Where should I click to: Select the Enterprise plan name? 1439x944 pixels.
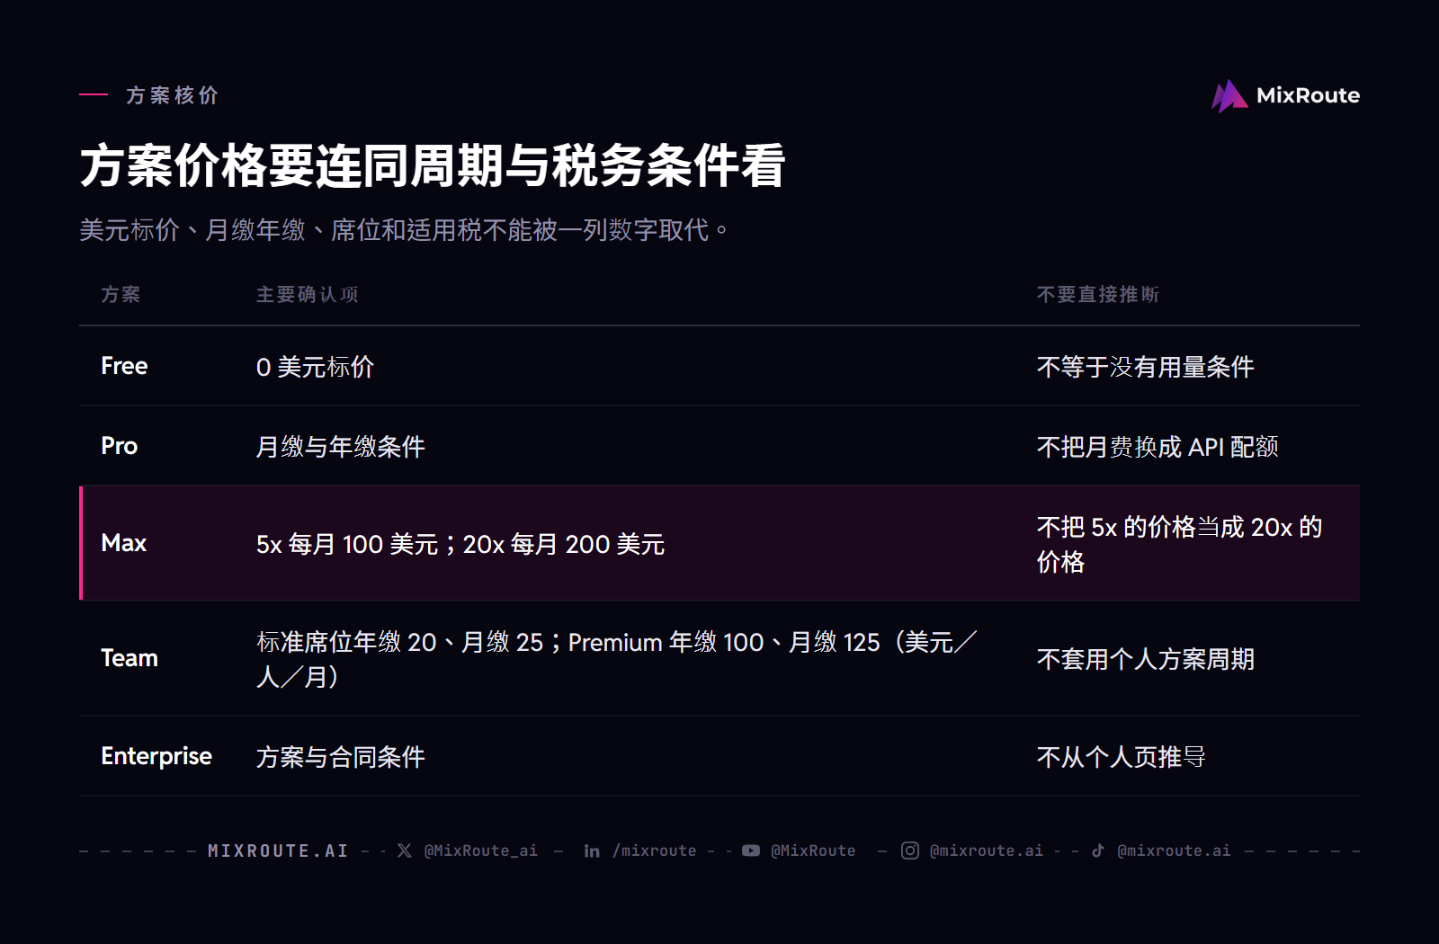coord(156,756)
